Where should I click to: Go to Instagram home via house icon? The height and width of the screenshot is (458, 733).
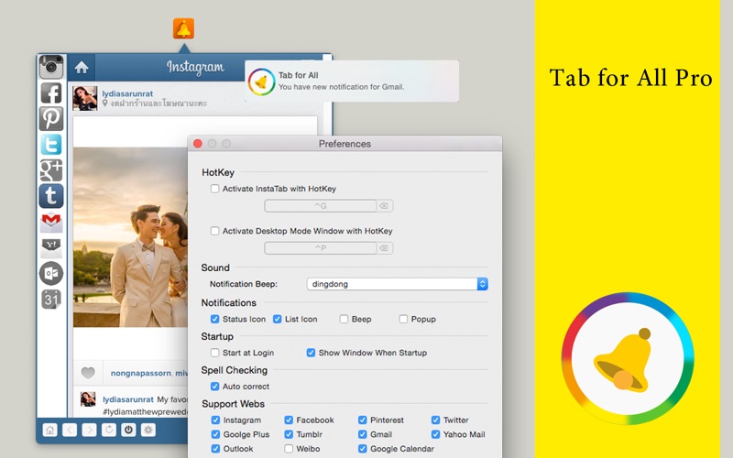pyautogui.click(x=82, y=68)
